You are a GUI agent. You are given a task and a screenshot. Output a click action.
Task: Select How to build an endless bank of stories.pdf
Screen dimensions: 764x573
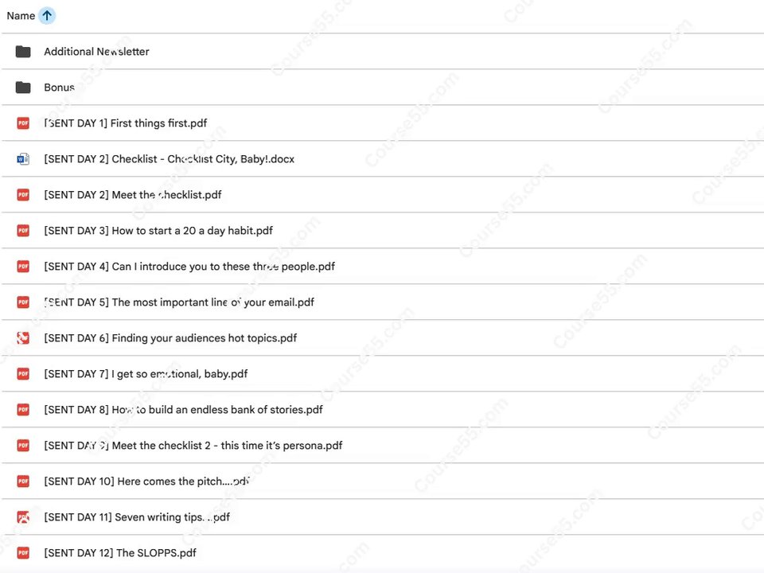tap(183, 410)
